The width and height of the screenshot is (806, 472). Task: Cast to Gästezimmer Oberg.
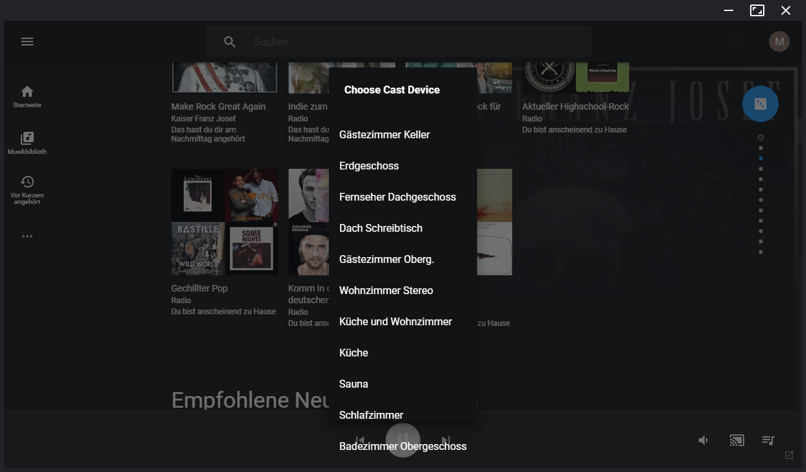click(x=403, y=259)
